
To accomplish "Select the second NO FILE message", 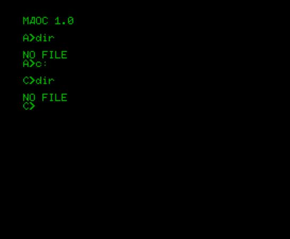I will coord(45,98).
